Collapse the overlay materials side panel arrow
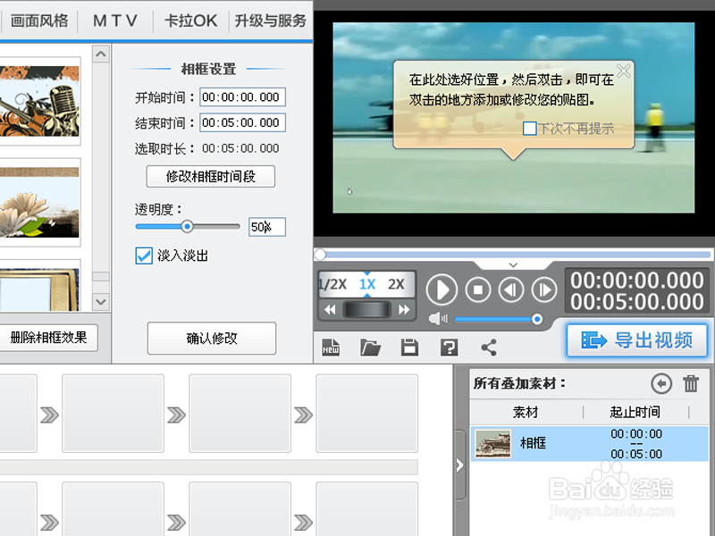This screenshot has width=715, height=536. click(459, 465)
